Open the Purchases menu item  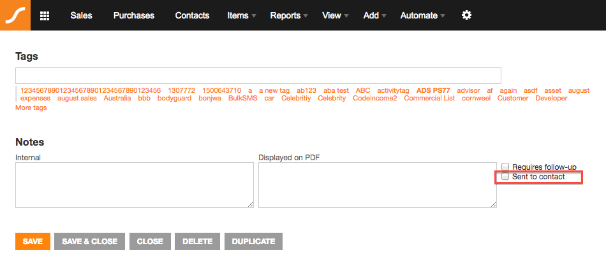coord(134,15)
